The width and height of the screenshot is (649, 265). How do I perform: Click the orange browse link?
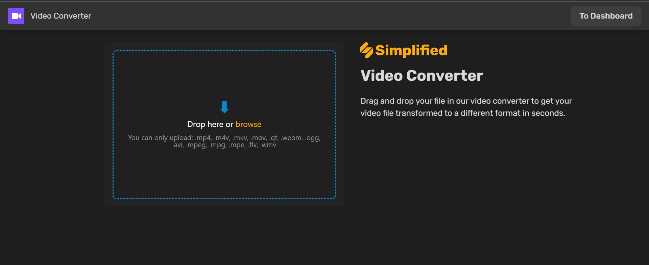248,124
